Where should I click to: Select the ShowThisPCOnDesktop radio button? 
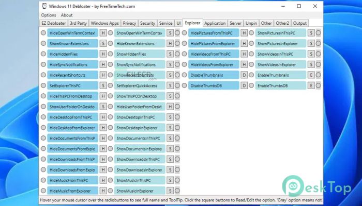click(x=110, y=96)
